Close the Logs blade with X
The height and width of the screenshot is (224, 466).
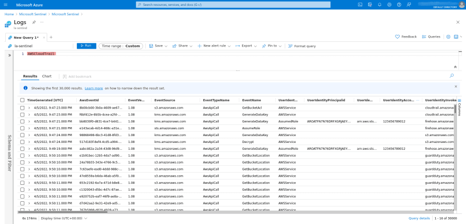(458, 22)
